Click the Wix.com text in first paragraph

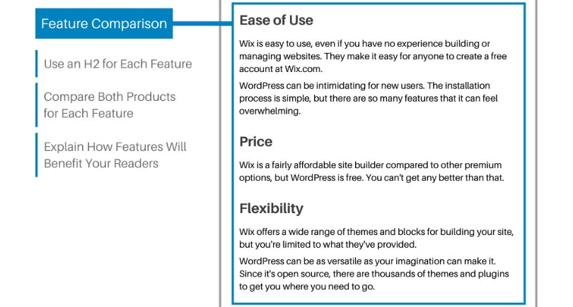coord(303,69)
